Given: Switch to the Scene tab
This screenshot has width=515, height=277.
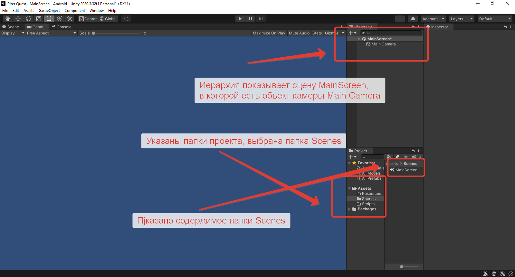Looking at the screenshot, I should [x=11, y=27].
